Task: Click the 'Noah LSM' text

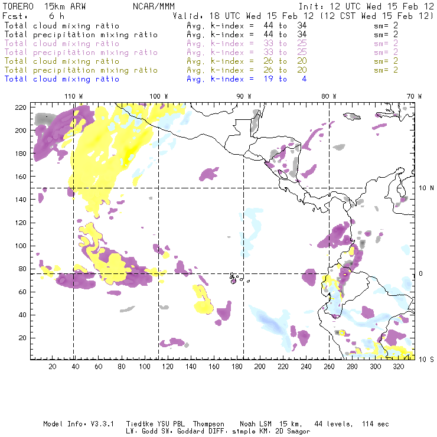Action: coord(256,424)
